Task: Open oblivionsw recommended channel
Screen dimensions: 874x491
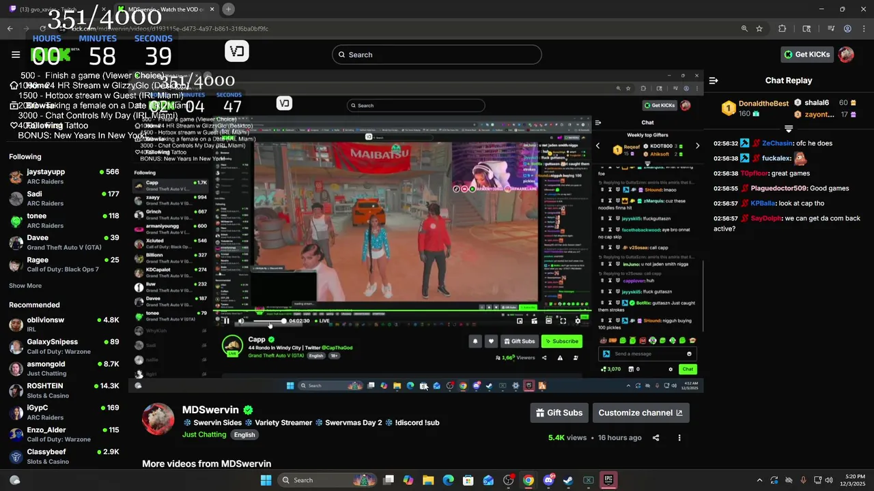Action: click(x=64, y=325)
